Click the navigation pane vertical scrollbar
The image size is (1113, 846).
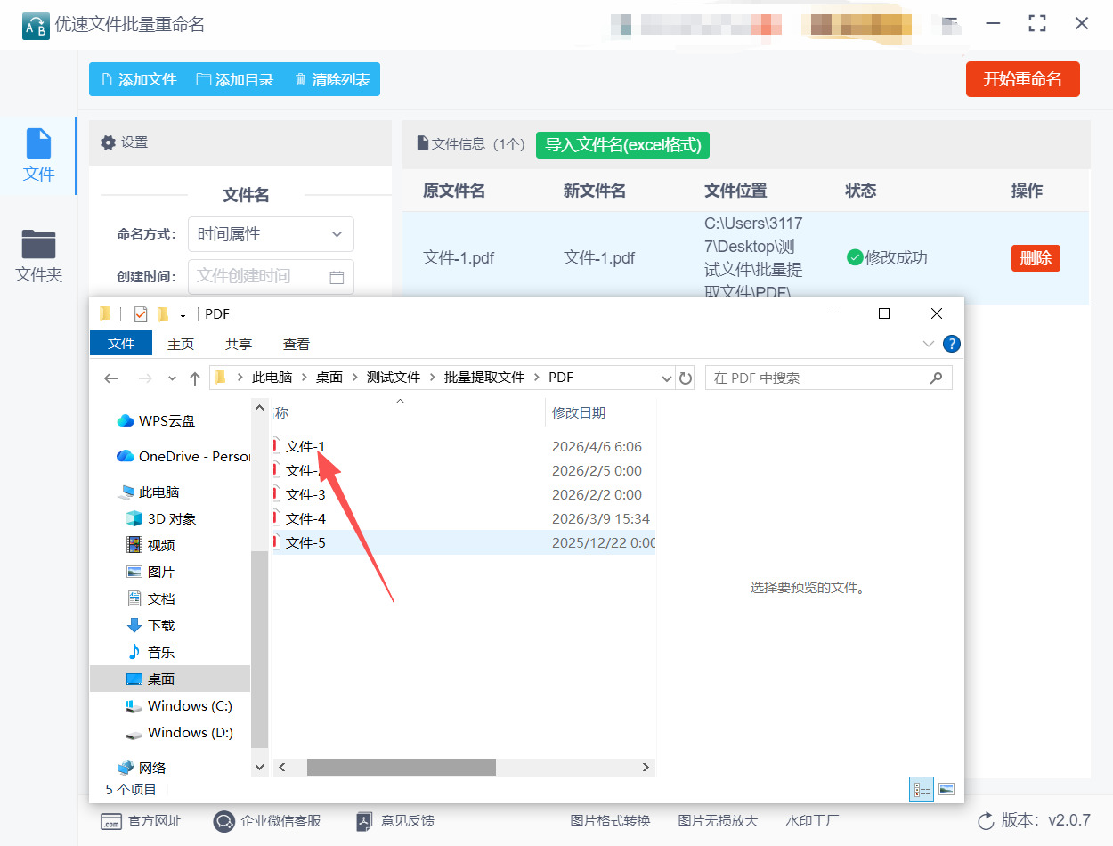click(260, 649)
